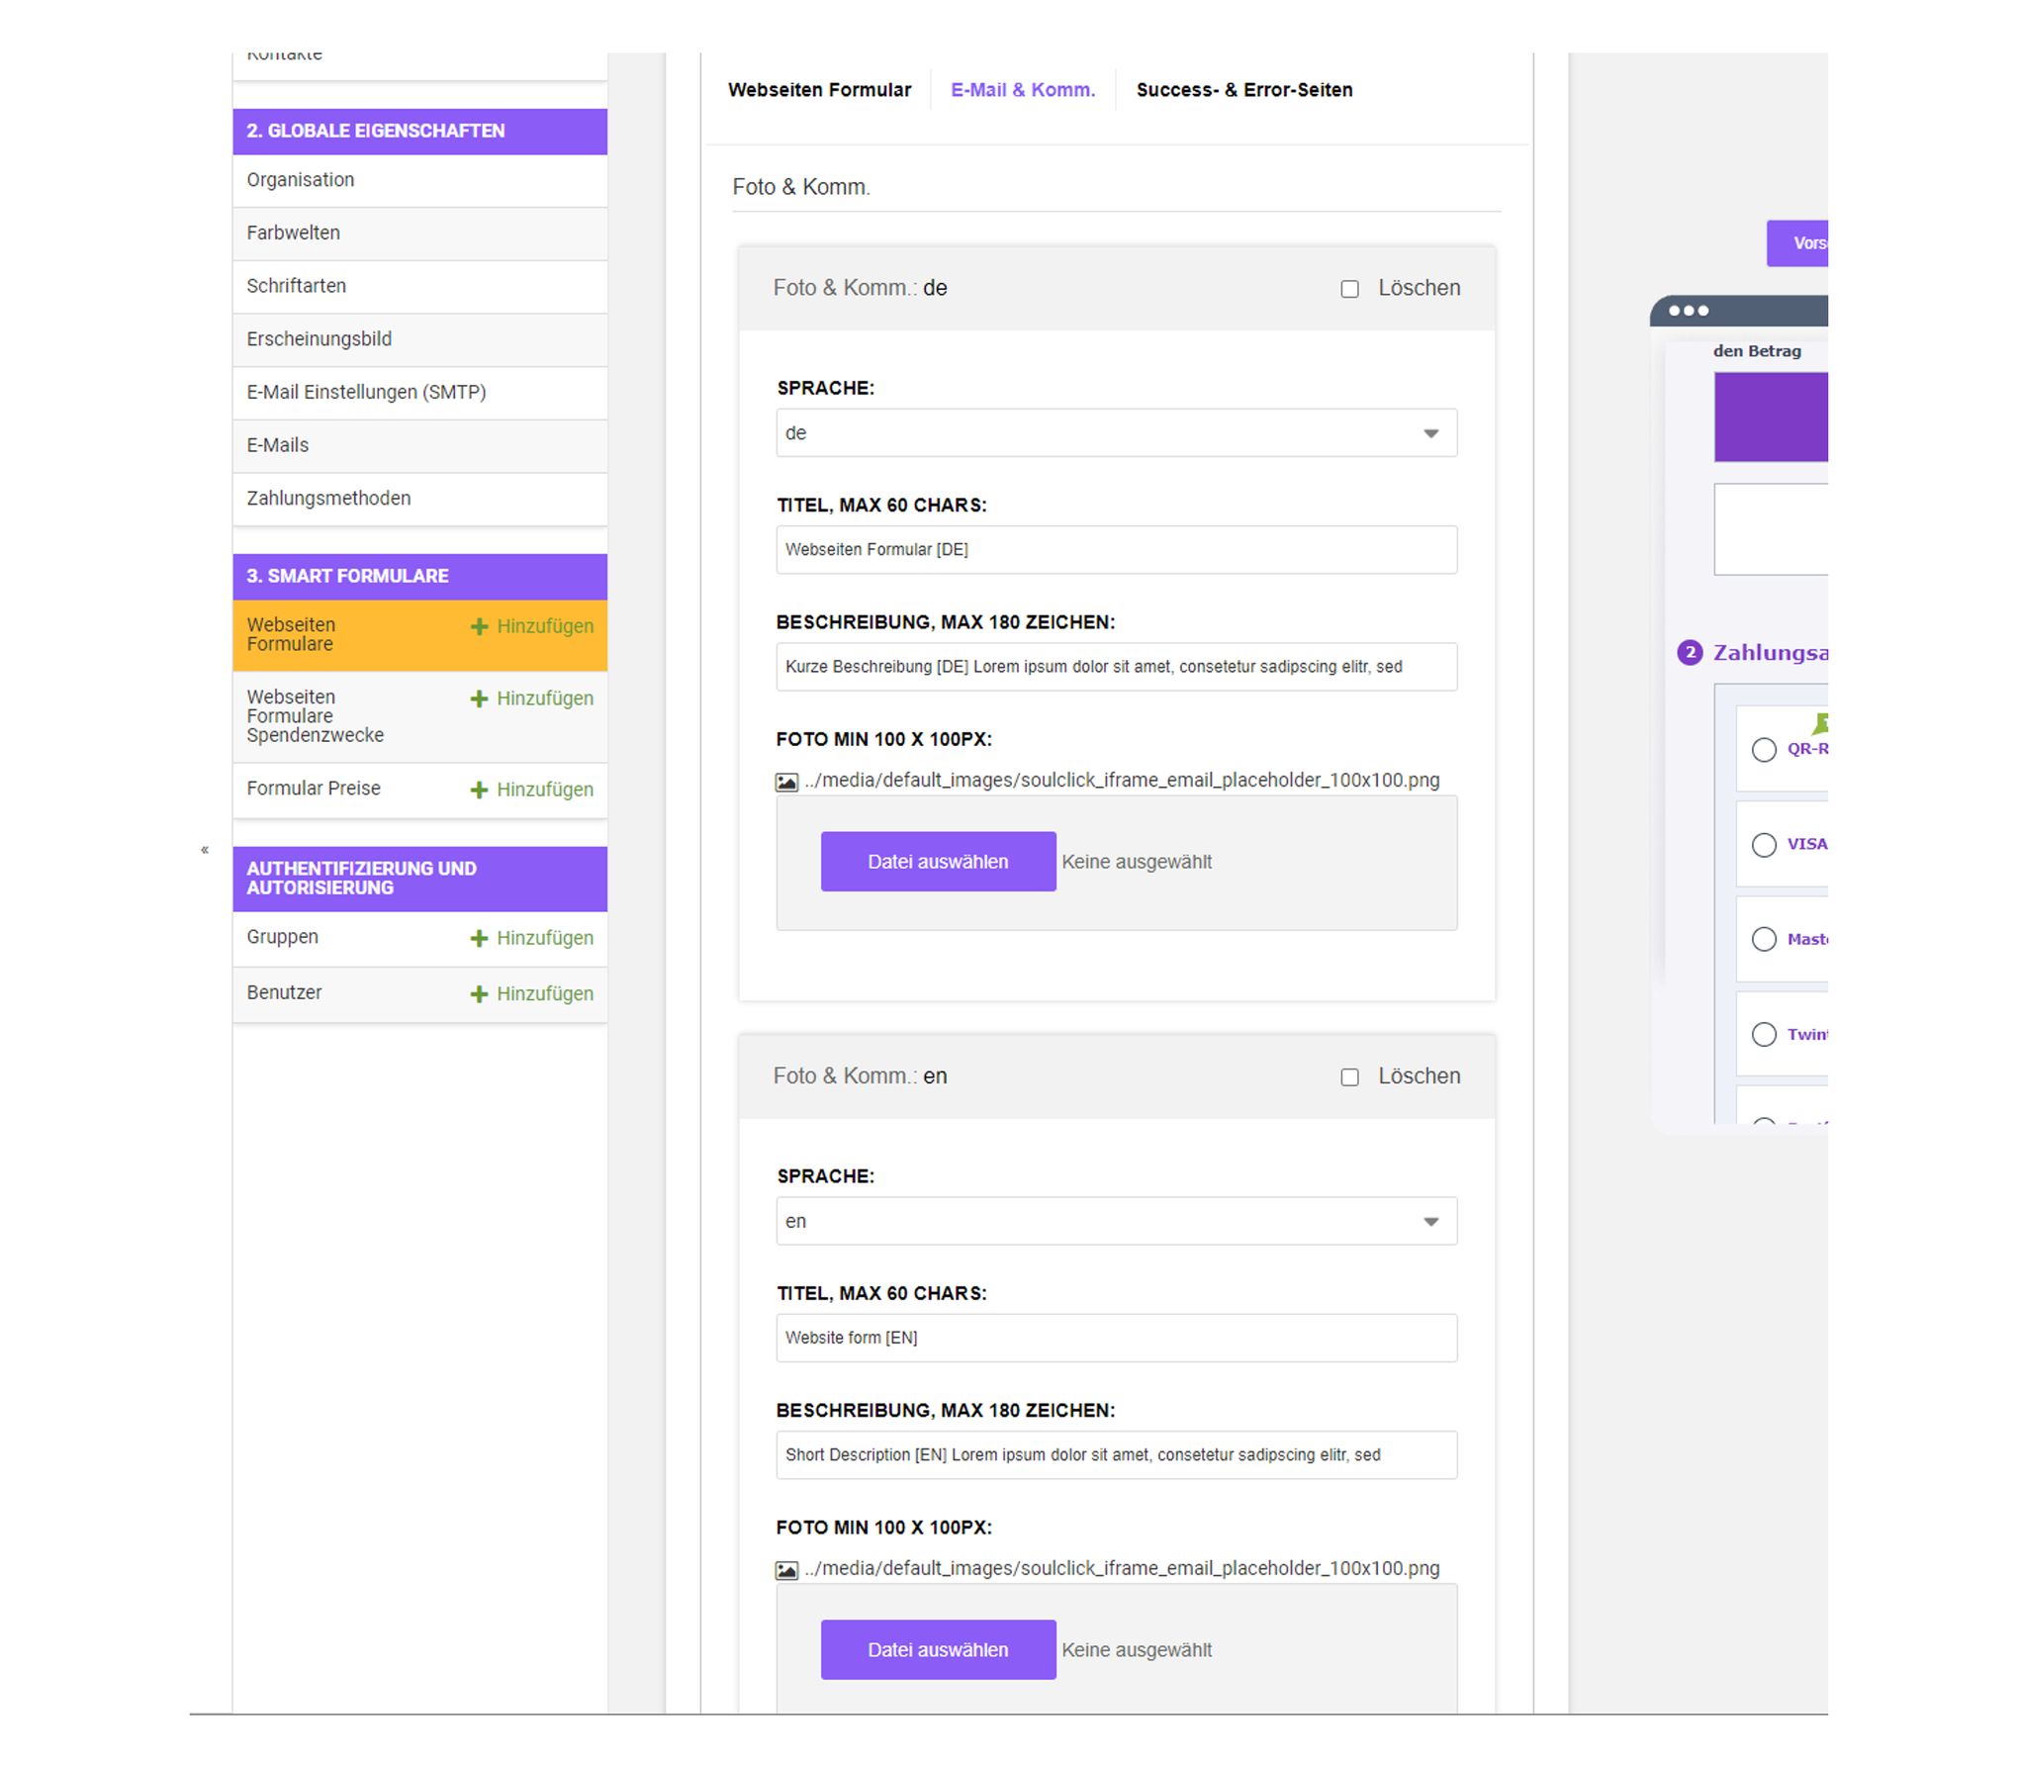
Task: Click the plus icon next to Formular Preise
Action: coord(479,790)
